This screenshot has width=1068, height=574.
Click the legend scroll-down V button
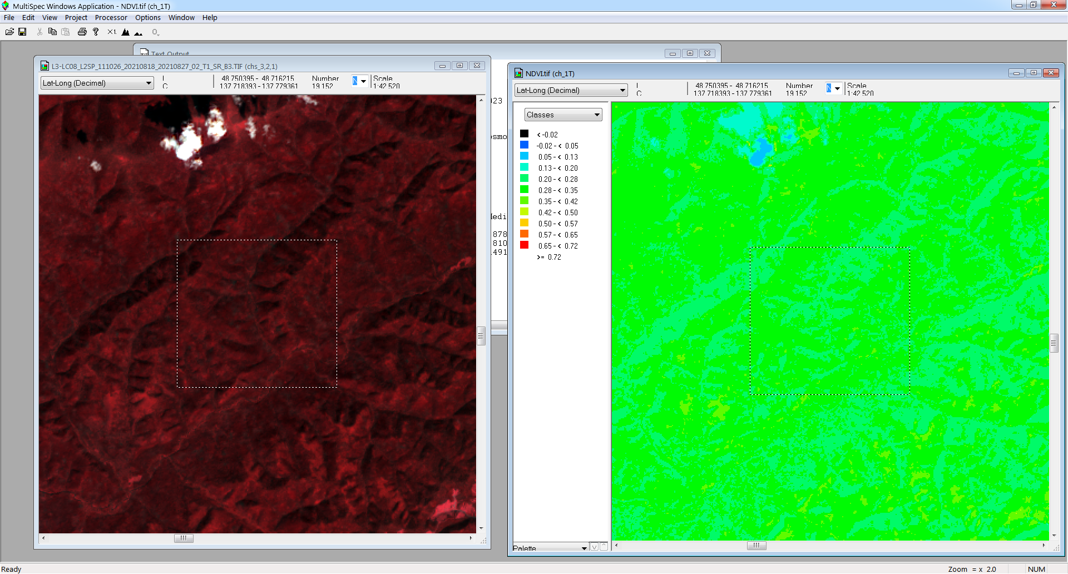594,547
